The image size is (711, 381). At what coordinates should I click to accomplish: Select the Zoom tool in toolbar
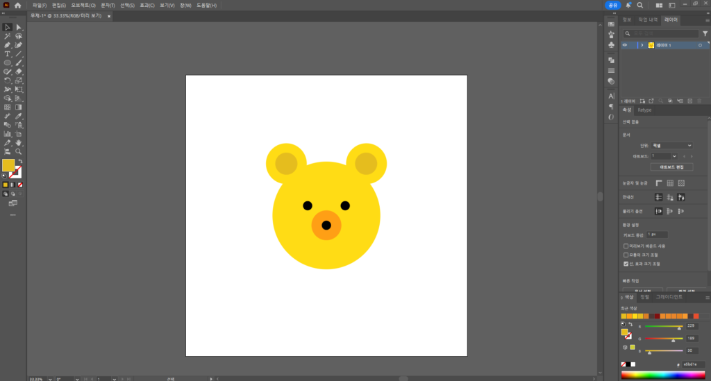(19, 151)
